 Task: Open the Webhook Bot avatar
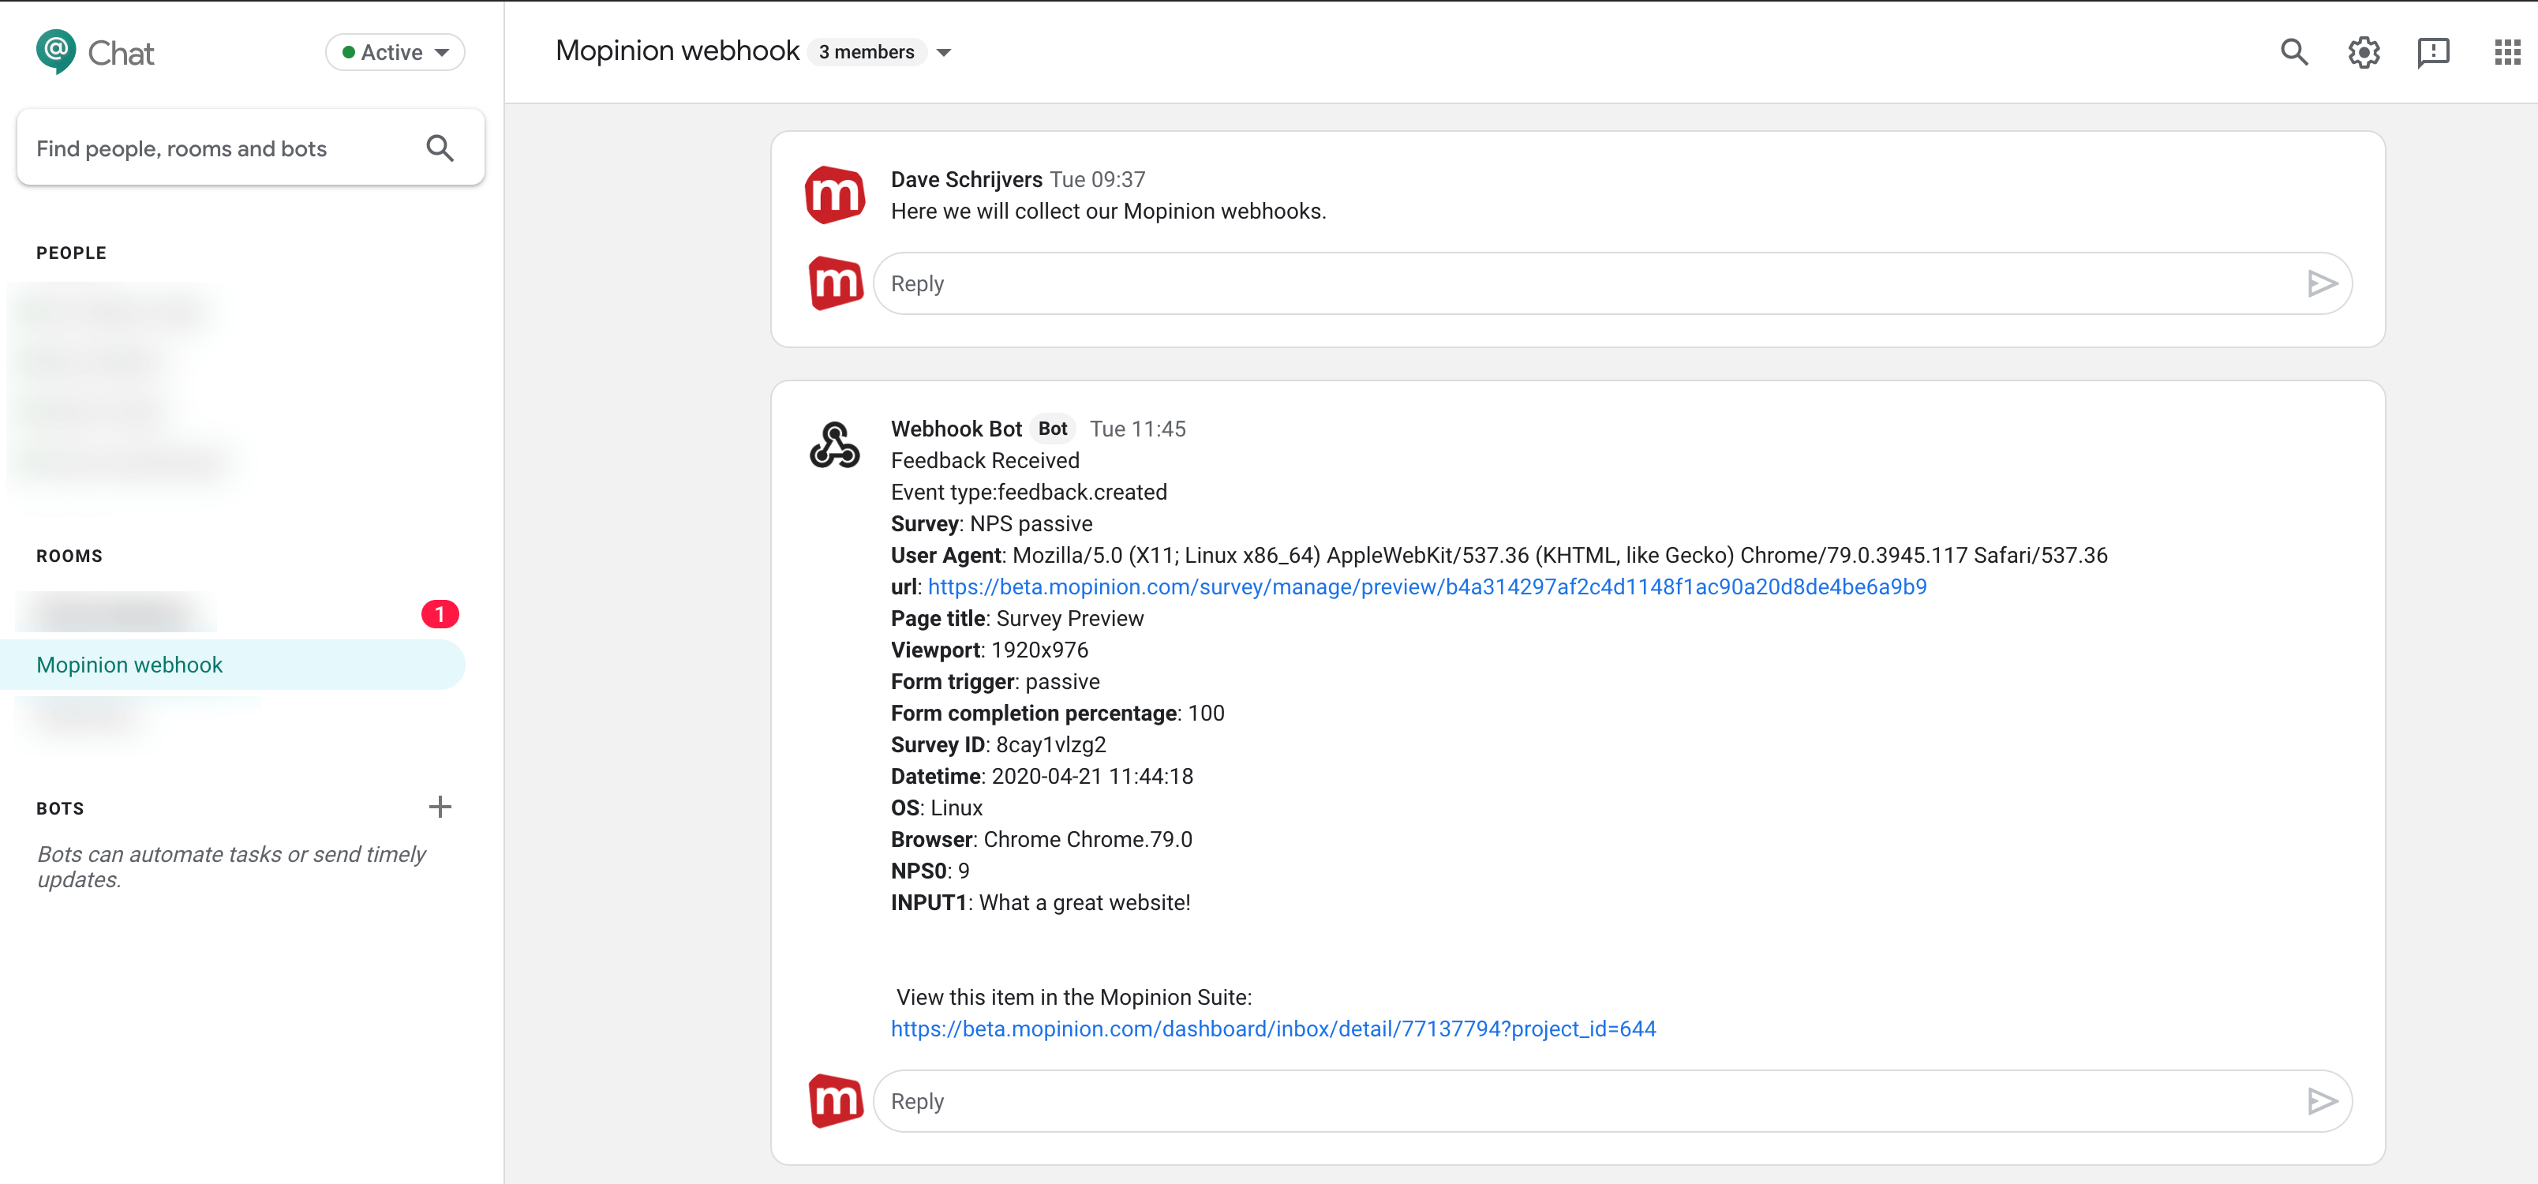[836, 446]
